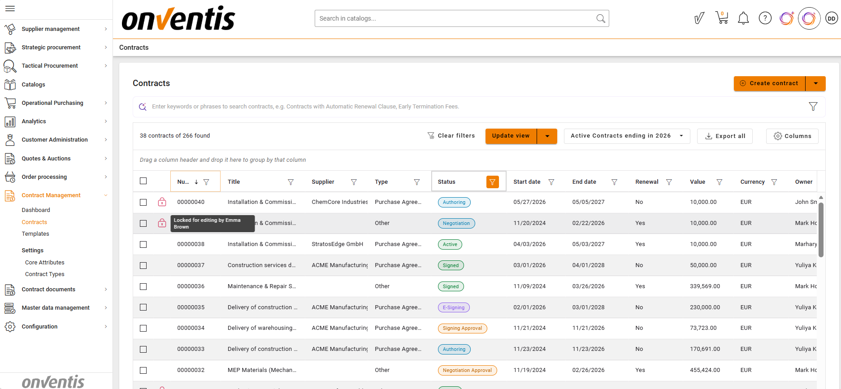Open the shopping cart icon
The width and height of the screenshot is (841, 389).
(x=722, y=18)
